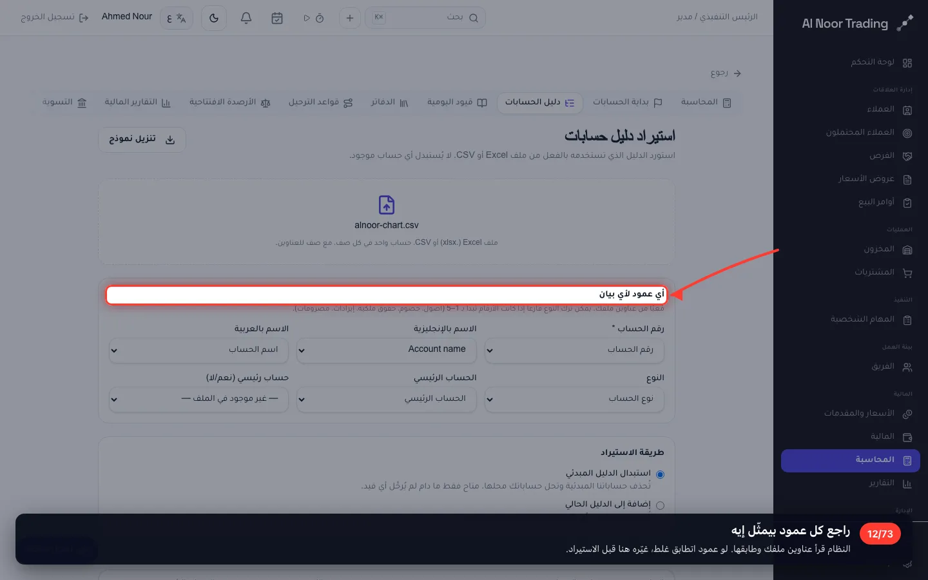Image resolution: width=928 pixels, height=580 pixels.
Task: Open the الأرصدة الافتتاحية tab
Action: click(x=229, y=102)
